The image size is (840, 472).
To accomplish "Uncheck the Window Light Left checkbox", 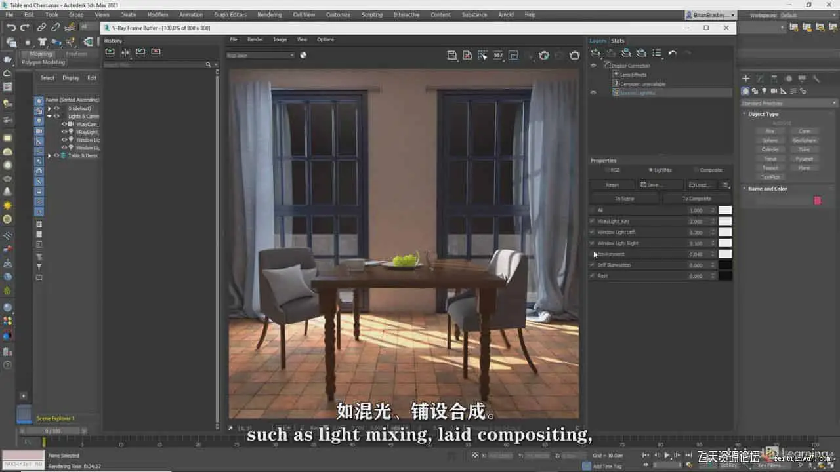I will [x=593, y=232].
